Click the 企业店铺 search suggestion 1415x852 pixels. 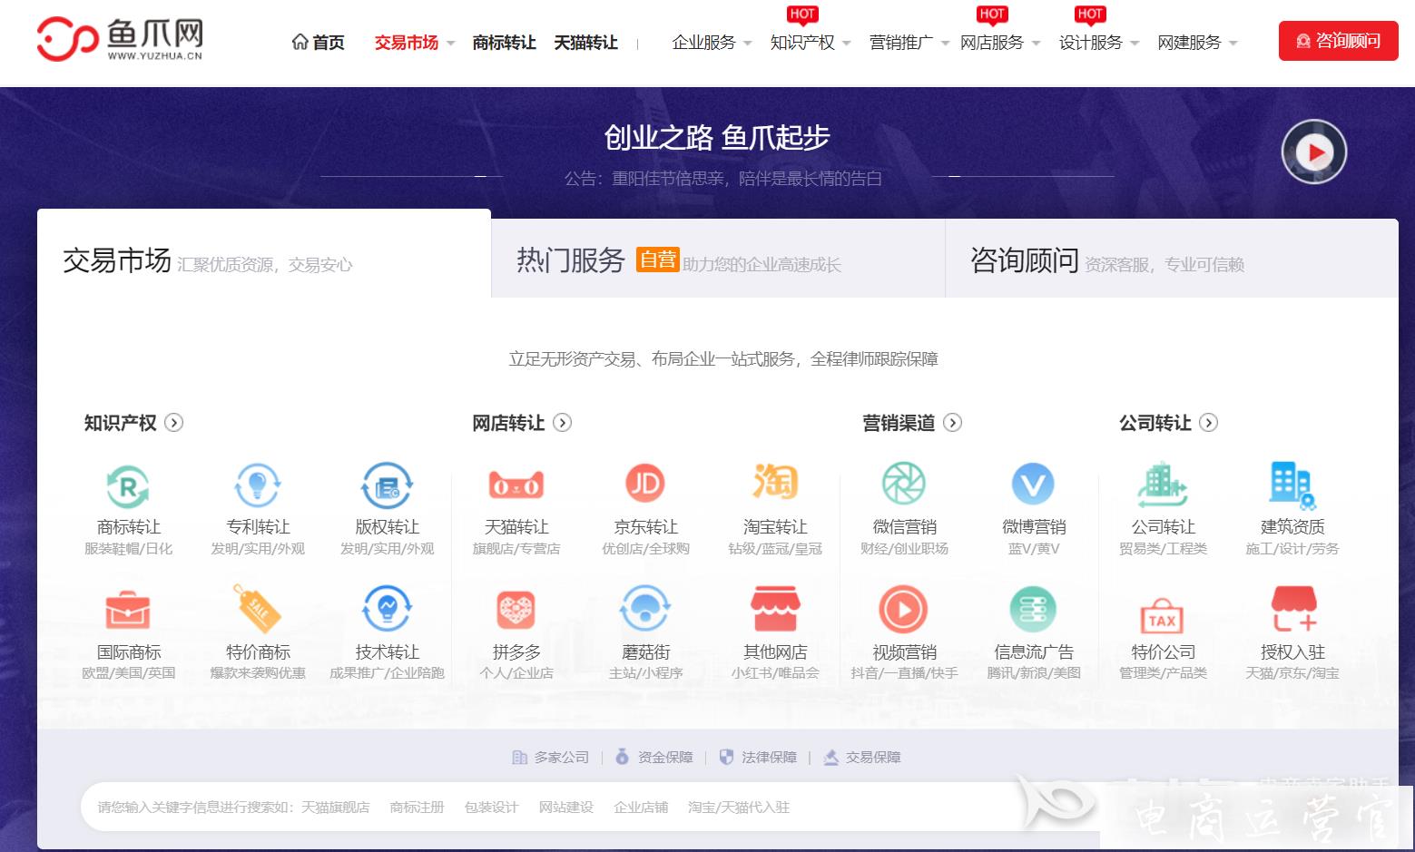[641, 807]
